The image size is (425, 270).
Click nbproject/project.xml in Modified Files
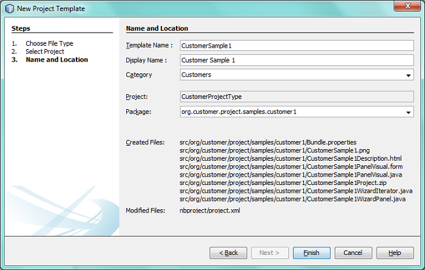pos(210,211)
